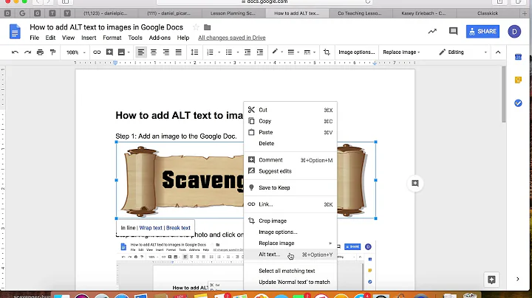Image resolution: width=532 pixels, height=298 pixels.
Task: Move document using folder icon
Action: point(208,27)
